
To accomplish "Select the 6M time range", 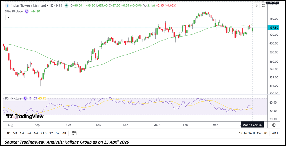I will point(36,133).
